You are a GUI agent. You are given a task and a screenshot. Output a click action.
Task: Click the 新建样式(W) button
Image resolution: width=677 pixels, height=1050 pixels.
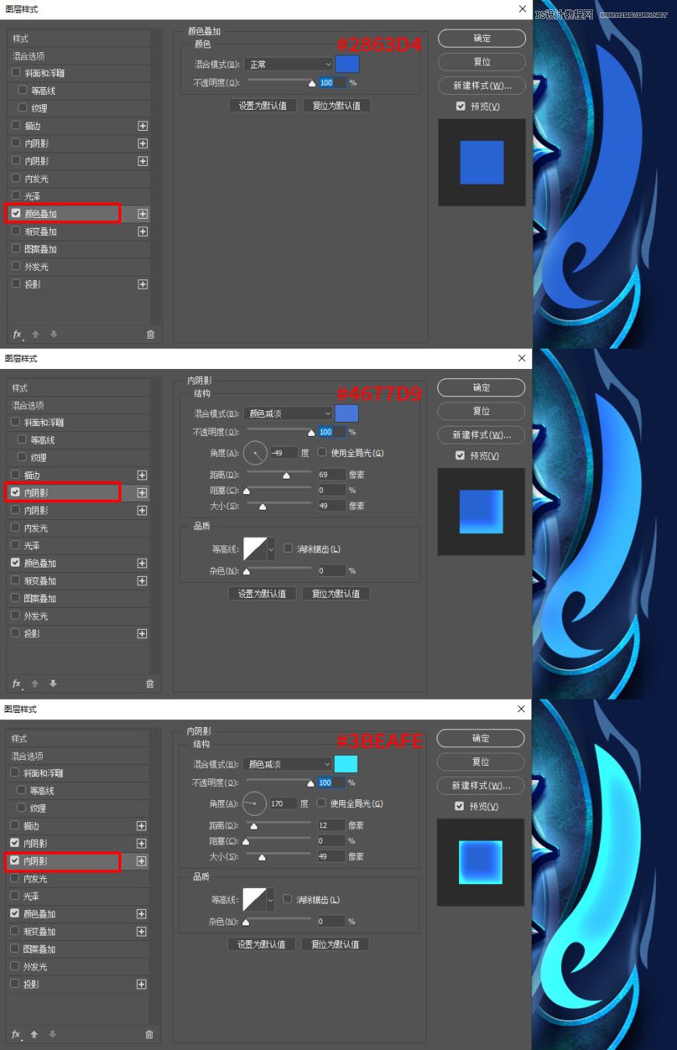[x=481, y=86]
